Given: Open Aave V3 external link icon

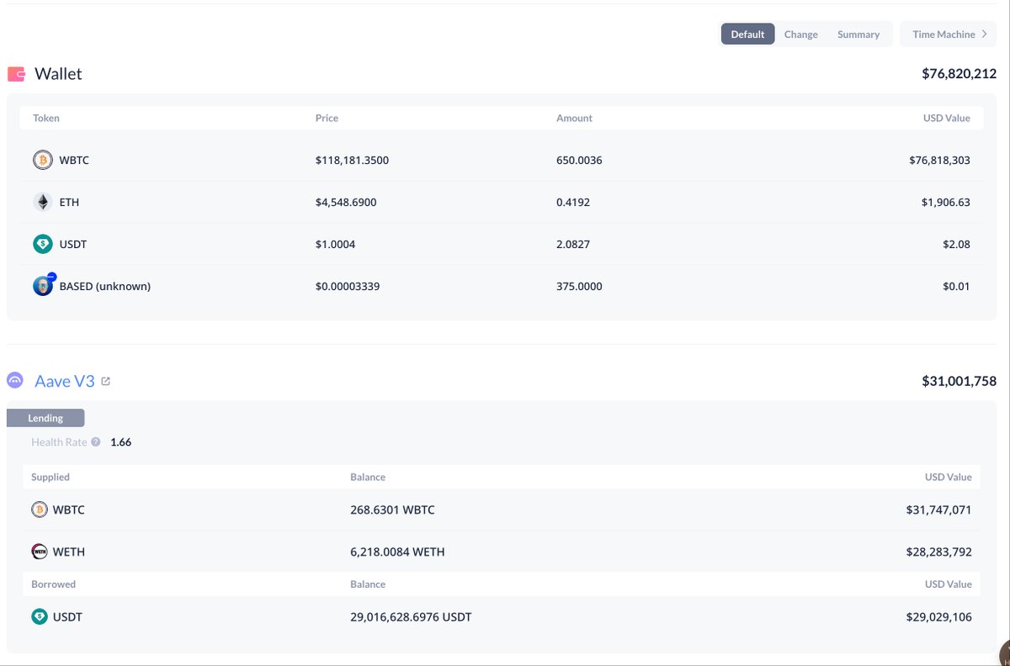Looking at the screenshot, I should tap(106, 381).
